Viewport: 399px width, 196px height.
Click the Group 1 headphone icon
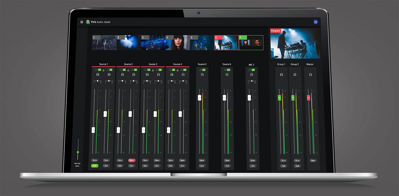[x=281, y=75]
